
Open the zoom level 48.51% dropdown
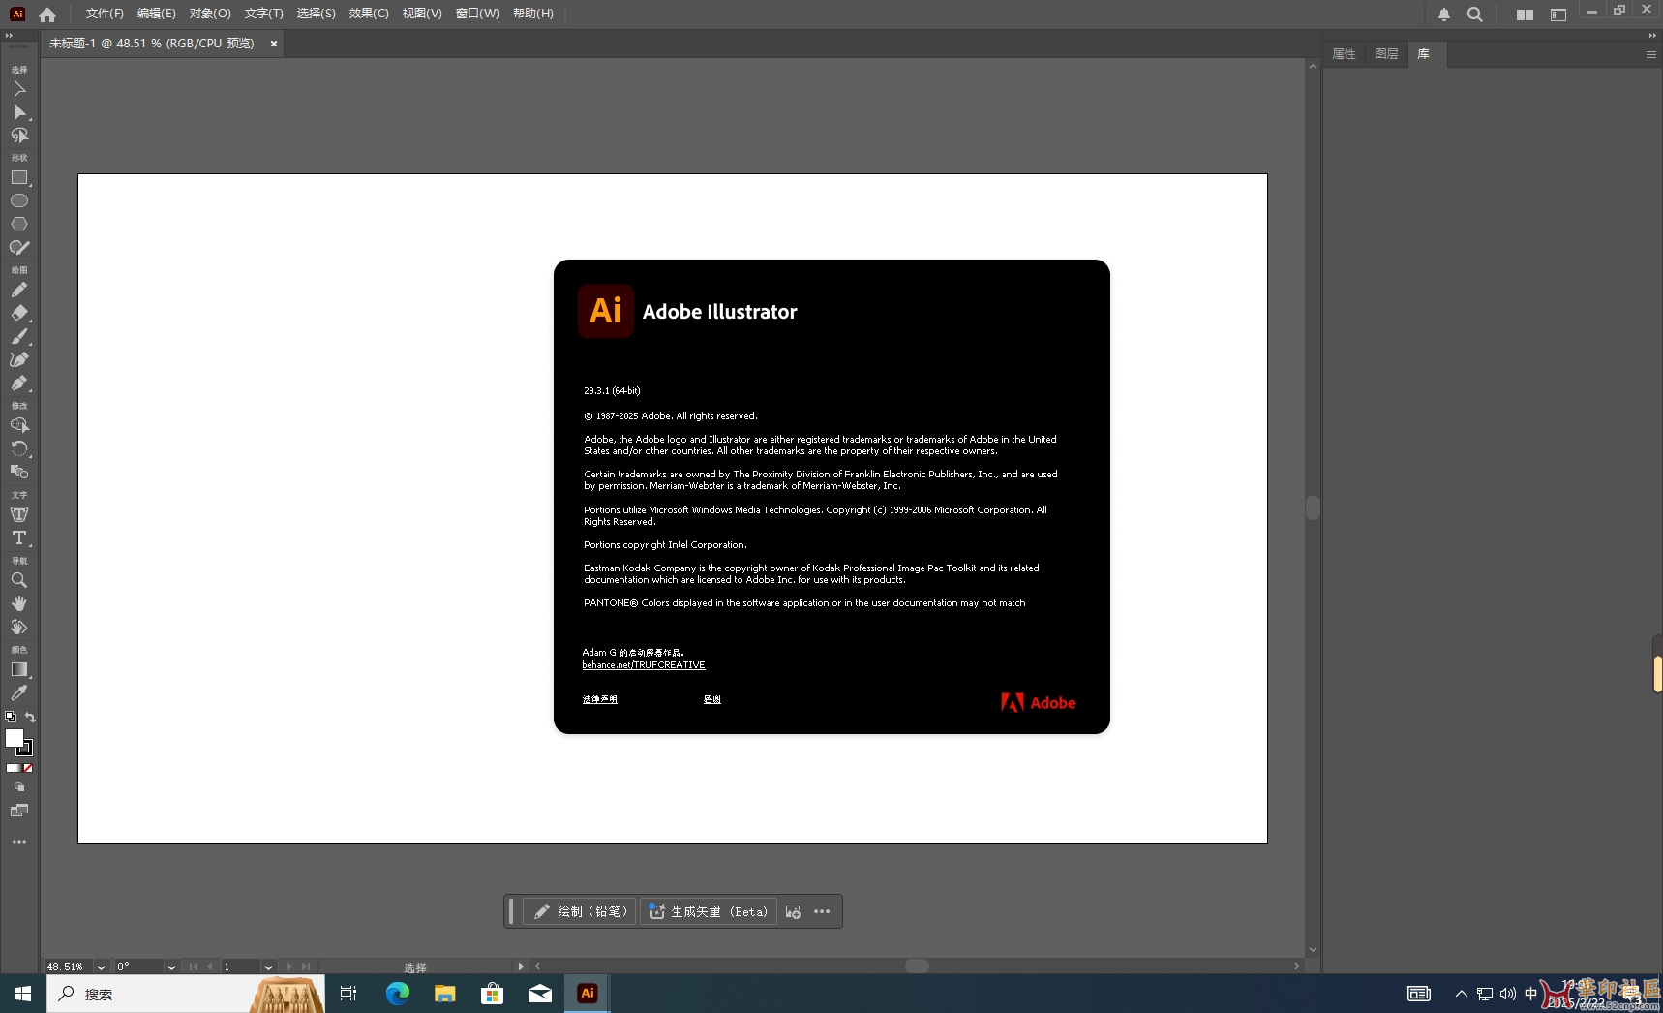pos(101,967)
